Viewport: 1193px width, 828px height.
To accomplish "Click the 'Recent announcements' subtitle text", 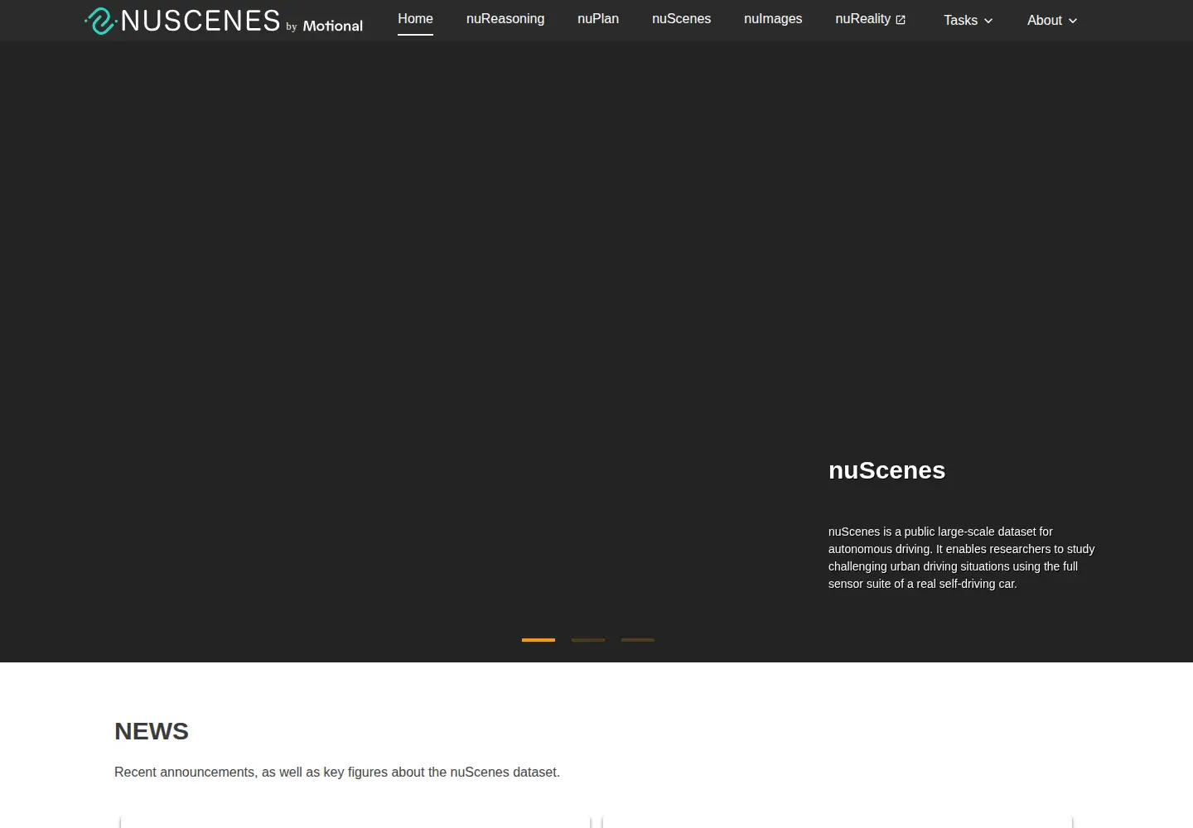I will click(x=337, y=772).
